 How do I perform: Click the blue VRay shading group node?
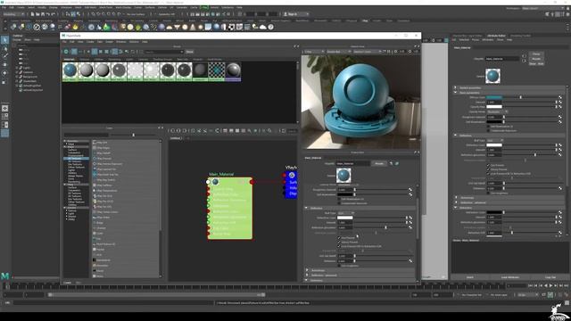292,185
